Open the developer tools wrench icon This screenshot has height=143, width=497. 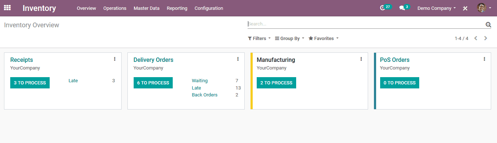(465, 8)
